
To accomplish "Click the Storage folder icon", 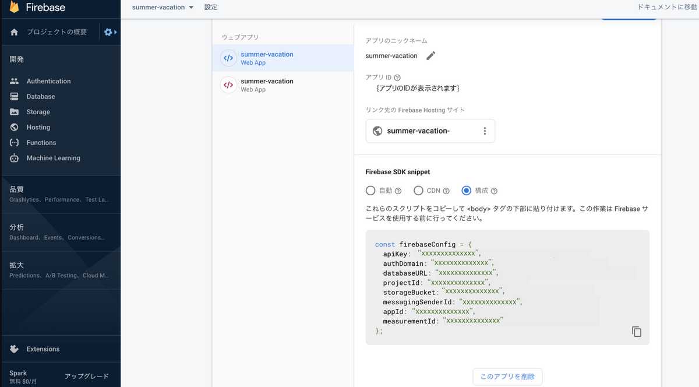I will 15,112.
